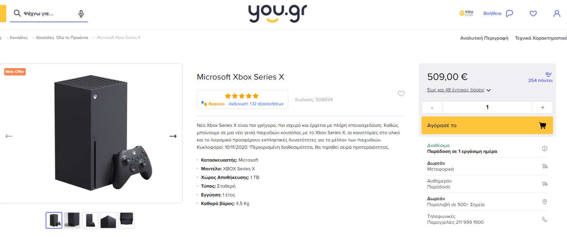Open Ανάγνωση 132 αξιολογήσεων reviews link

click(256, 104)
